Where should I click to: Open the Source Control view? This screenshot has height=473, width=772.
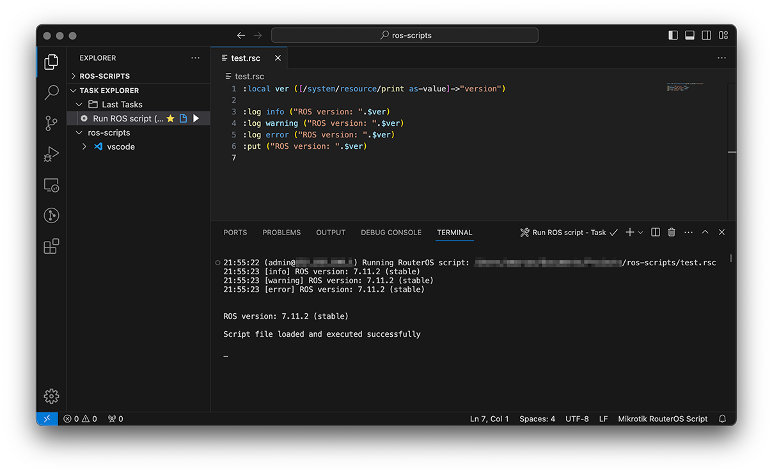[51, 123]
